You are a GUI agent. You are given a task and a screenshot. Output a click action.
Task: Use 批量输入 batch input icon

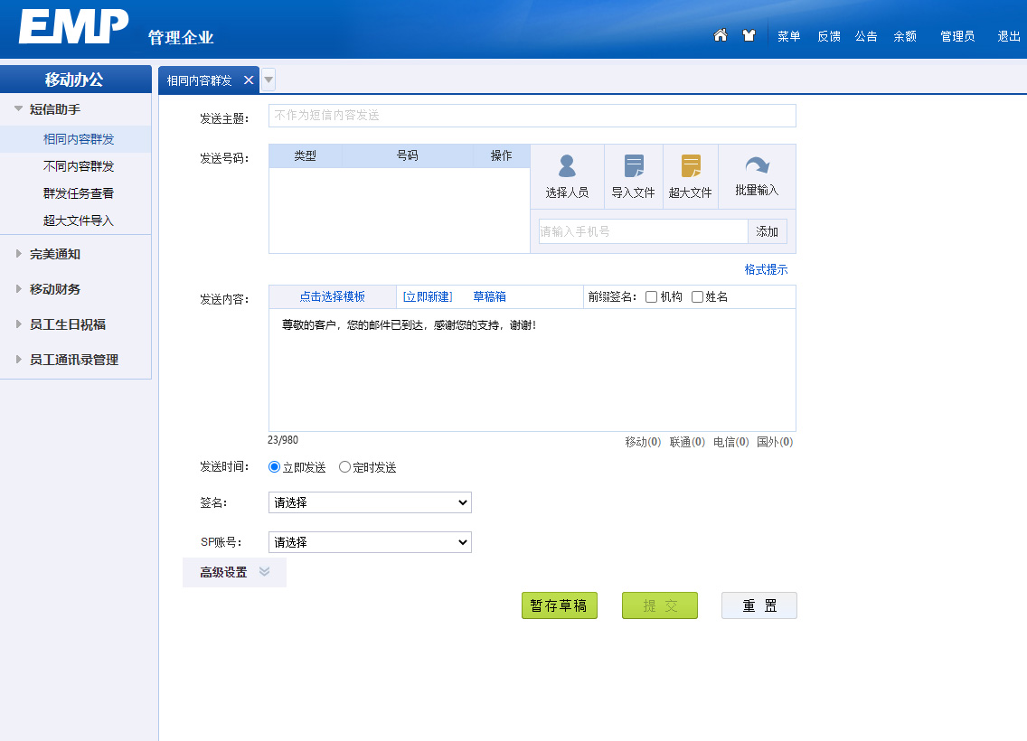(x=756, y=175)
